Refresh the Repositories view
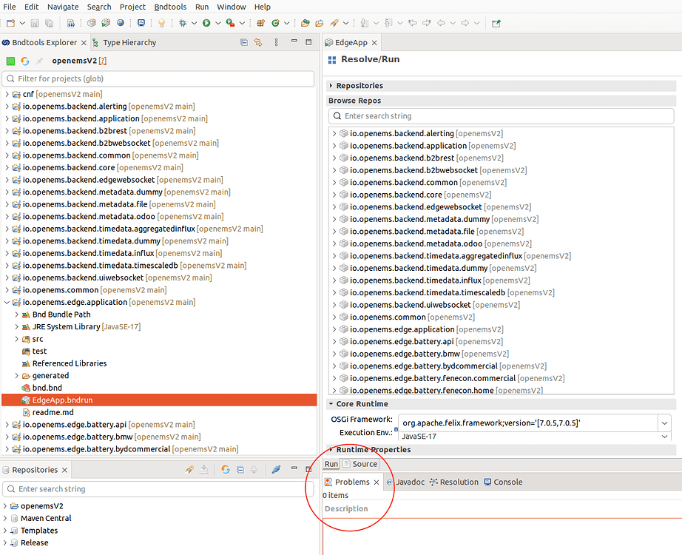Screen dimensions: 682x555 pyautogui.click(x=225, y=469)
